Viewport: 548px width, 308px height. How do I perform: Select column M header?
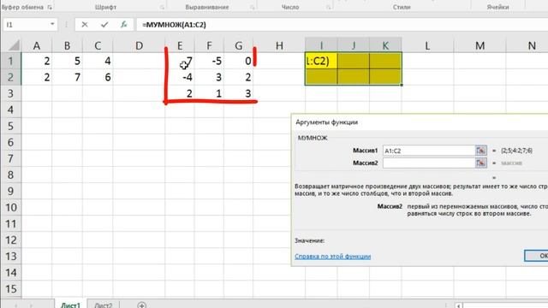coord(479,45)
